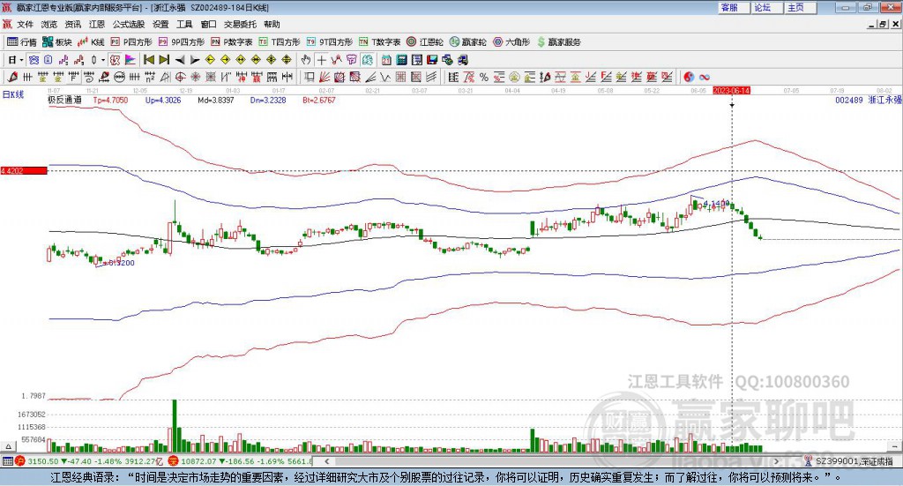Open the 资讯 menu
The image size is (903, 486).
coord(73,24)
